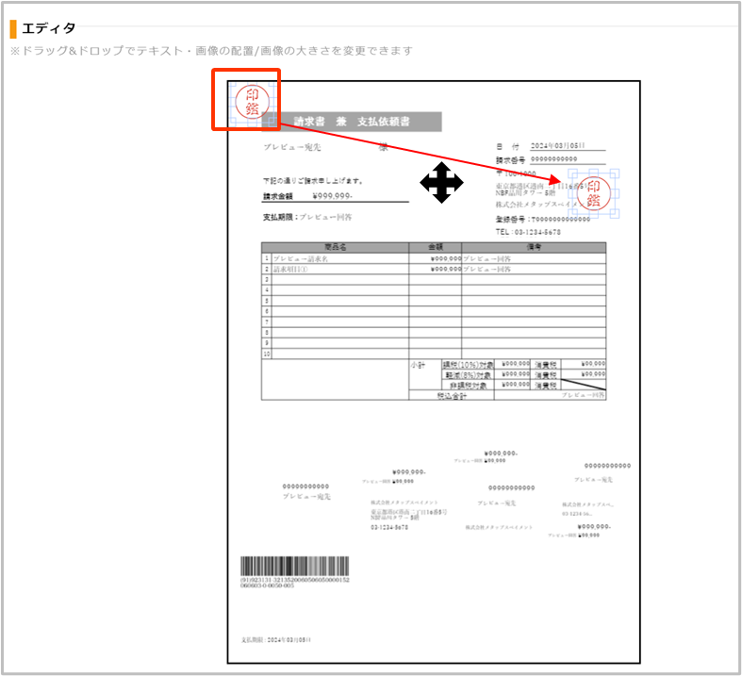Select the 課税(10%)対象 subtotal cell

(468, 363)
